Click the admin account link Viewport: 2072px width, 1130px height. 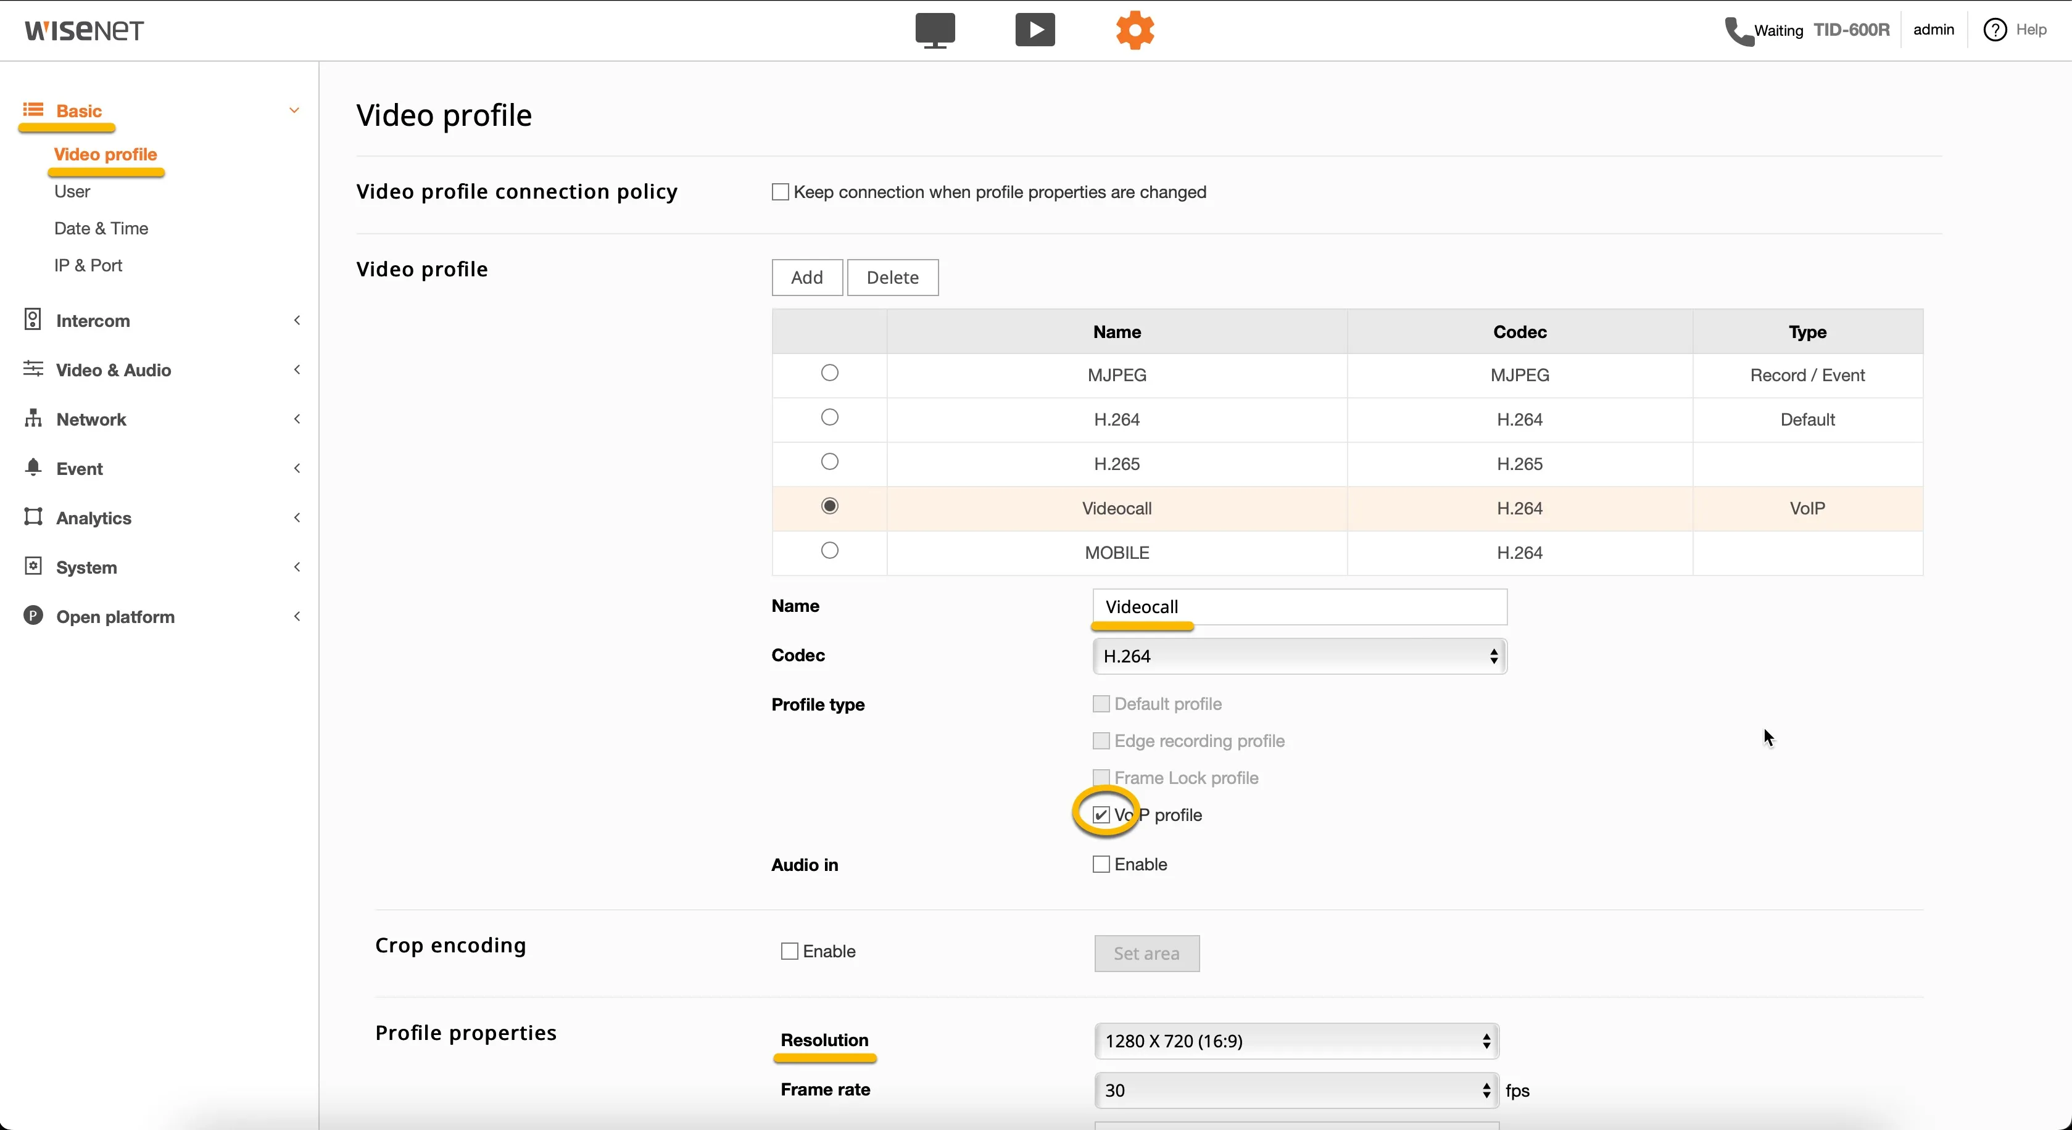pyautogui.click(x=1934, y=30)
